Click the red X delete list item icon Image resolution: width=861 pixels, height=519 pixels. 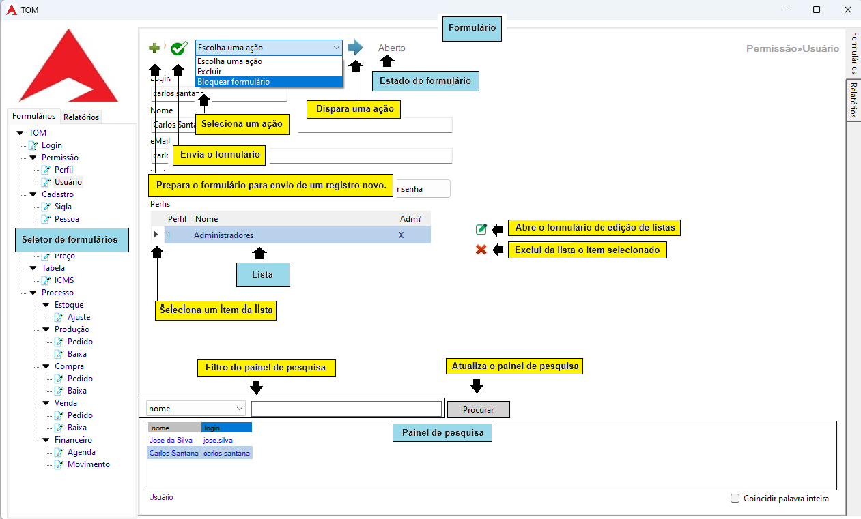pos(481,250)
